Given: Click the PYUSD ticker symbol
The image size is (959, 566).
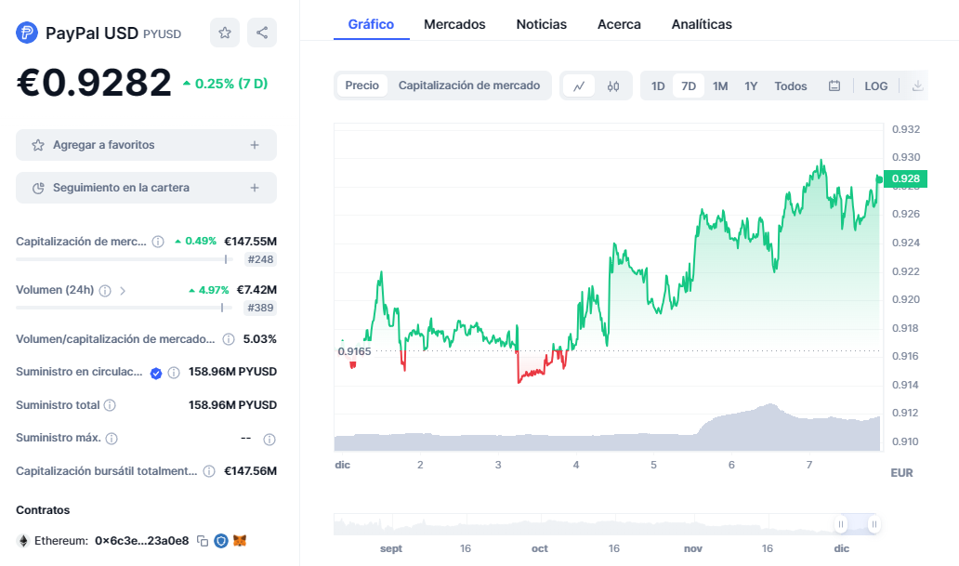Looking at the screenshot, I should point(162,34).
